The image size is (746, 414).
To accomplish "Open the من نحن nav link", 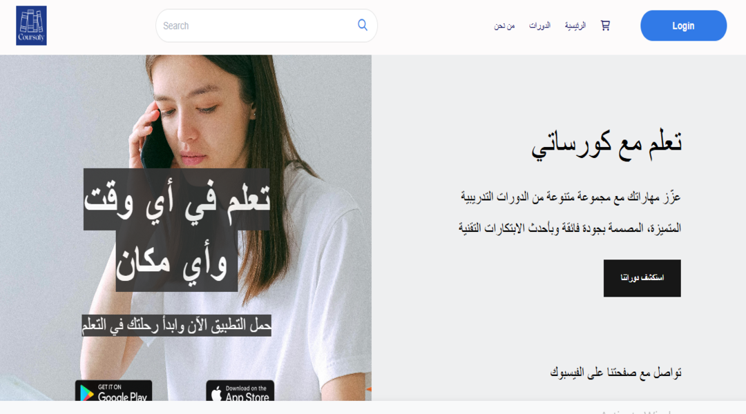I will click(504, 26).
